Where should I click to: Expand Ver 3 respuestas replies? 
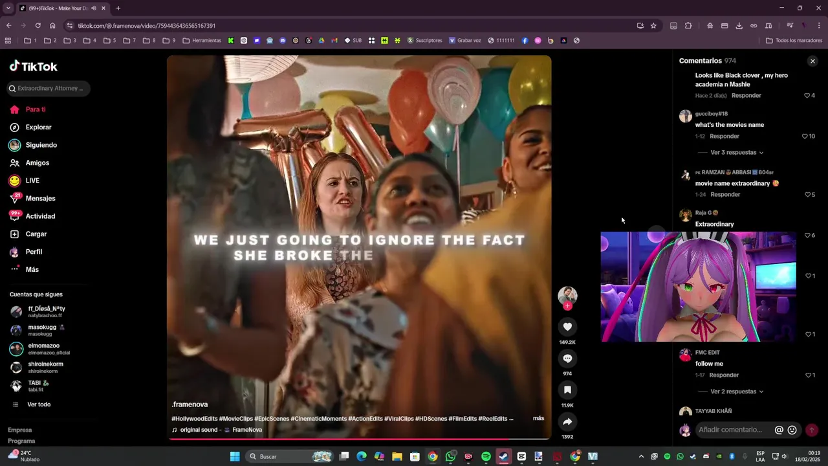pyautogui.click(x=737, y=153)
